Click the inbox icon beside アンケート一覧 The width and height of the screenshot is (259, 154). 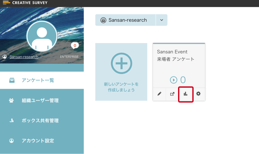[12, 80]
